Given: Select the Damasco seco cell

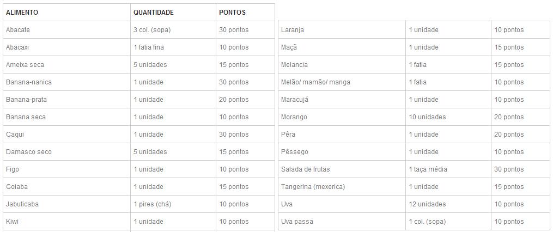Looking at the screenshot, I should tap(29, 152).
